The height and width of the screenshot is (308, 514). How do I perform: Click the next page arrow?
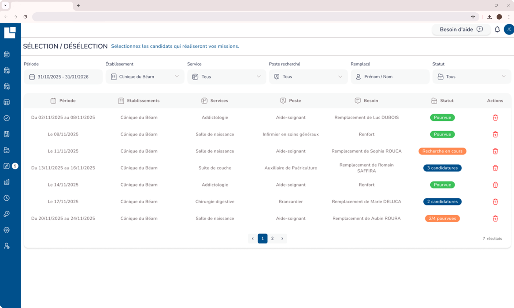[282, 238]
